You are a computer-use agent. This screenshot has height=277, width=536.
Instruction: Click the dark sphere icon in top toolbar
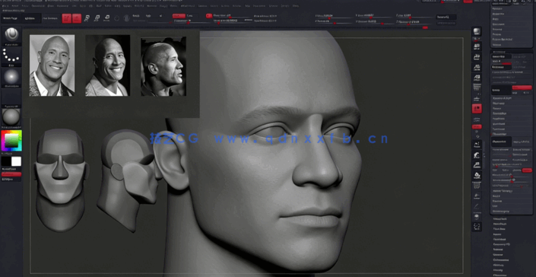tap(126, 18)
